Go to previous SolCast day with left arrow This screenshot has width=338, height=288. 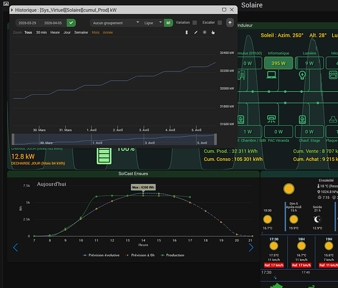(16, 247)
